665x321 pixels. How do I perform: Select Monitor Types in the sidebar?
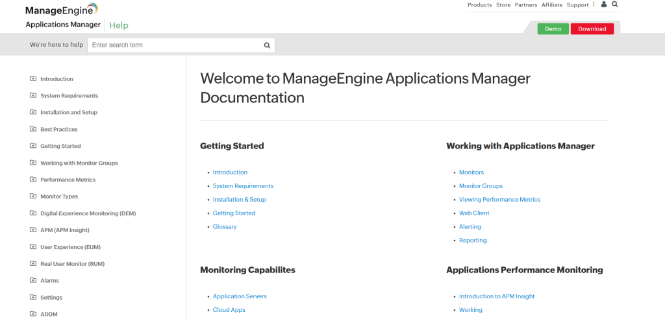[59, 196]
